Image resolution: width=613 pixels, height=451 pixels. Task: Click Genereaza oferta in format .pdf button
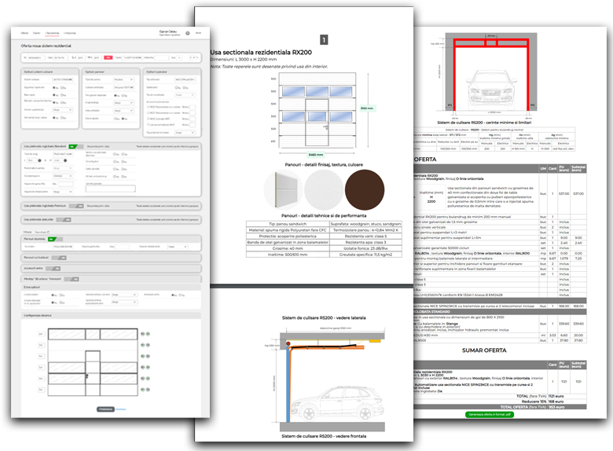tap(490, 414)
